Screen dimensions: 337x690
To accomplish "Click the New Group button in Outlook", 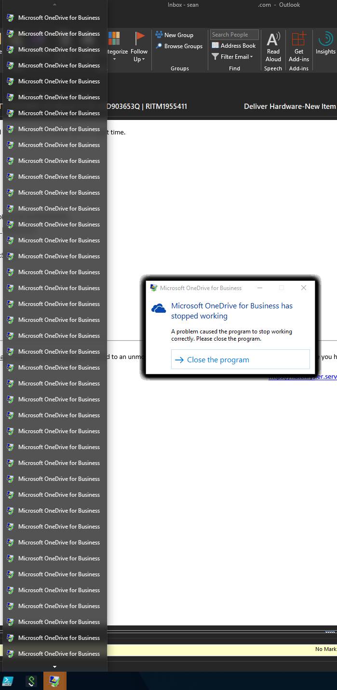I will [x=174, y=35].
